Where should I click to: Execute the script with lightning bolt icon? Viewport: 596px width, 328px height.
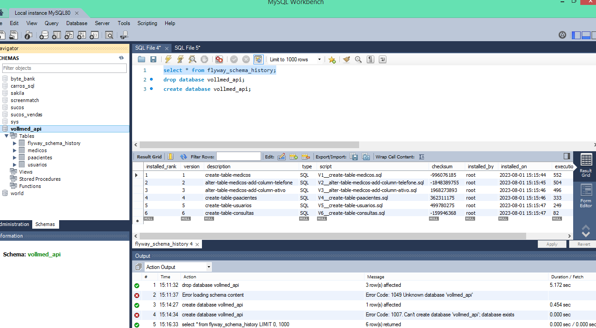168,59
